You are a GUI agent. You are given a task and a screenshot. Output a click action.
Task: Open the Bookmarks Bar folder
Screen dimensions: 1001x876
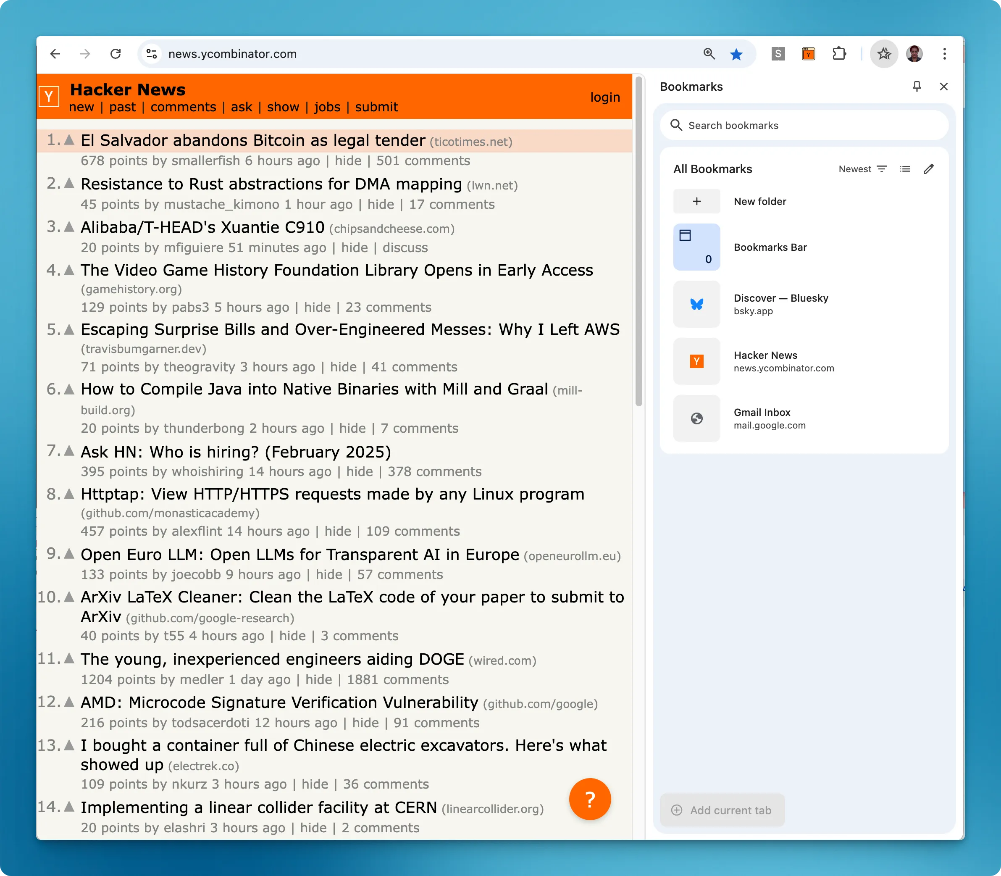coord(770,247)
